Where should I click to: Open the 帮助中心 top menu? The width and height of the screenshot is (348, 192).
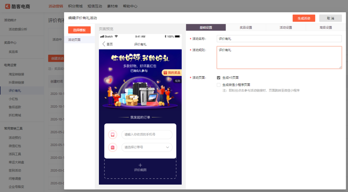click(x=130, y=6)
